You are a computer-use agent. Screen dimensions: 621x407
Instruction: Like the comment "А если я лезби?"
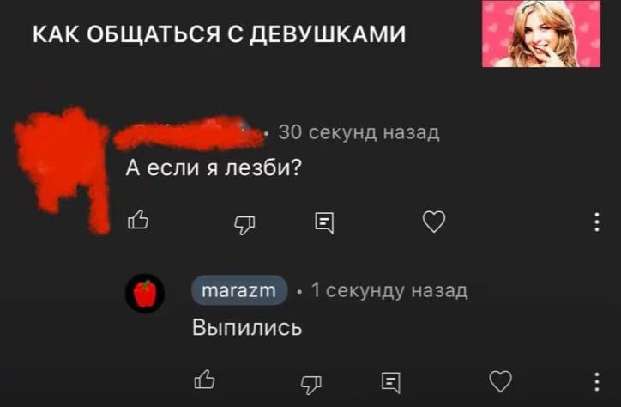click(x=138, y=220)
